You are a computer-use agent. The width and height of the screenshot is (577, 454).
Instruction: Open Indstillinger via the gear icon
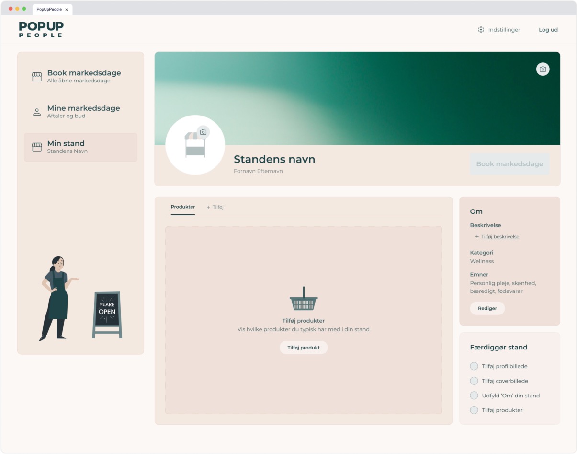pos(482,29)
